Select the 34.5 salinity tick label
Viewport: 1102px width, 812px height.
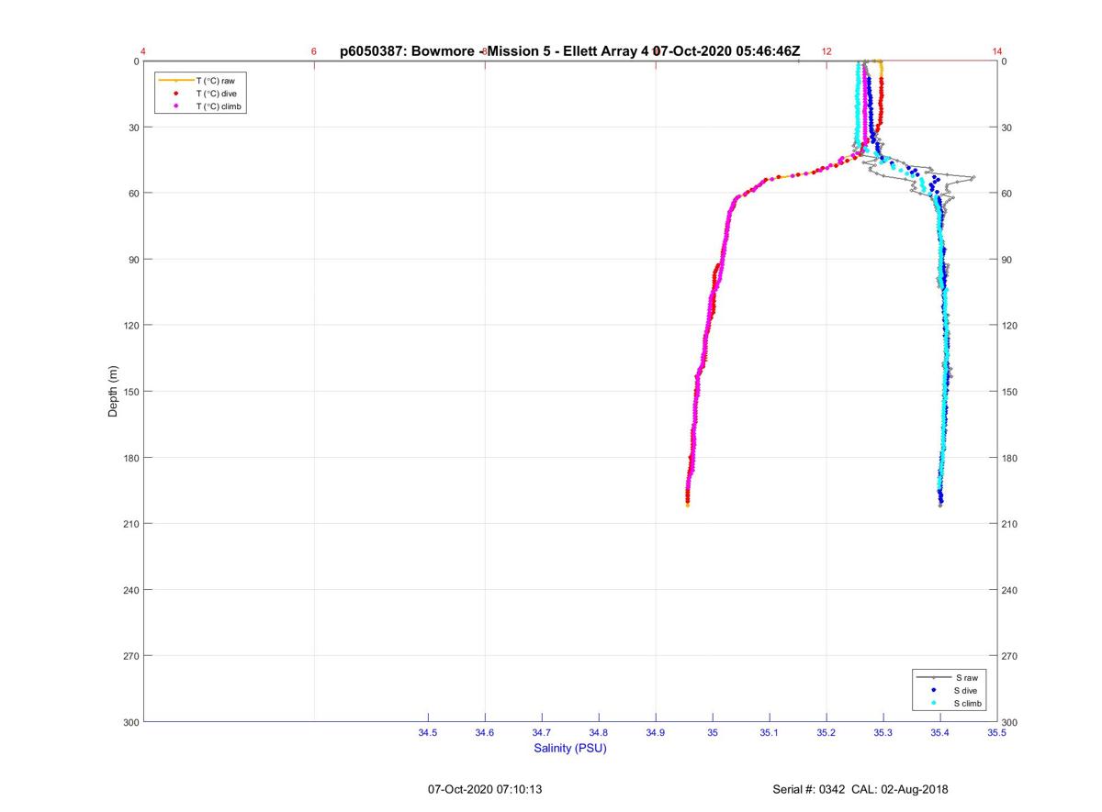[x=428, y=733]
